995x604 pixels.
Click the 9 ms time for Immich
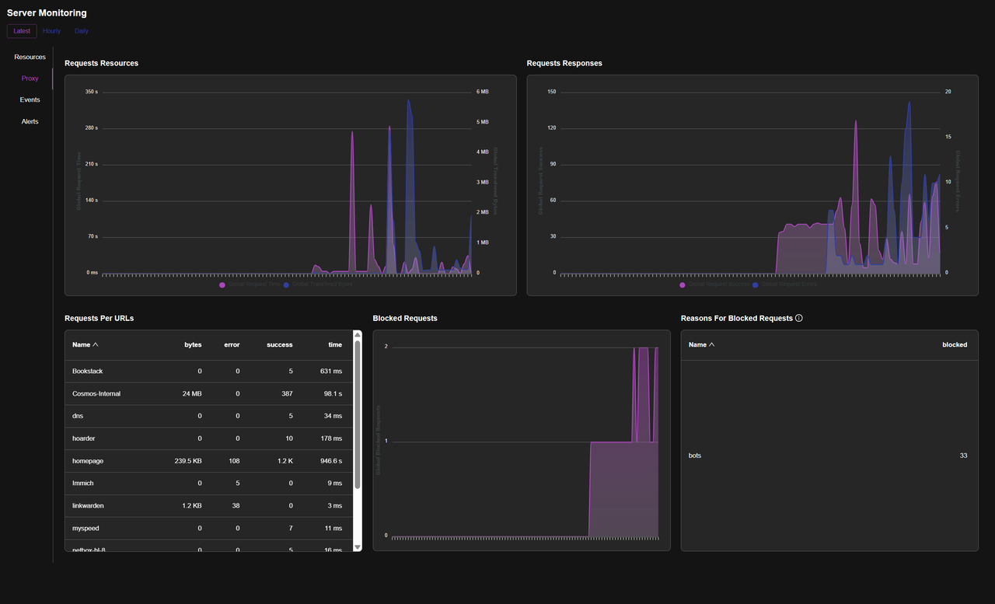(335, 484)
